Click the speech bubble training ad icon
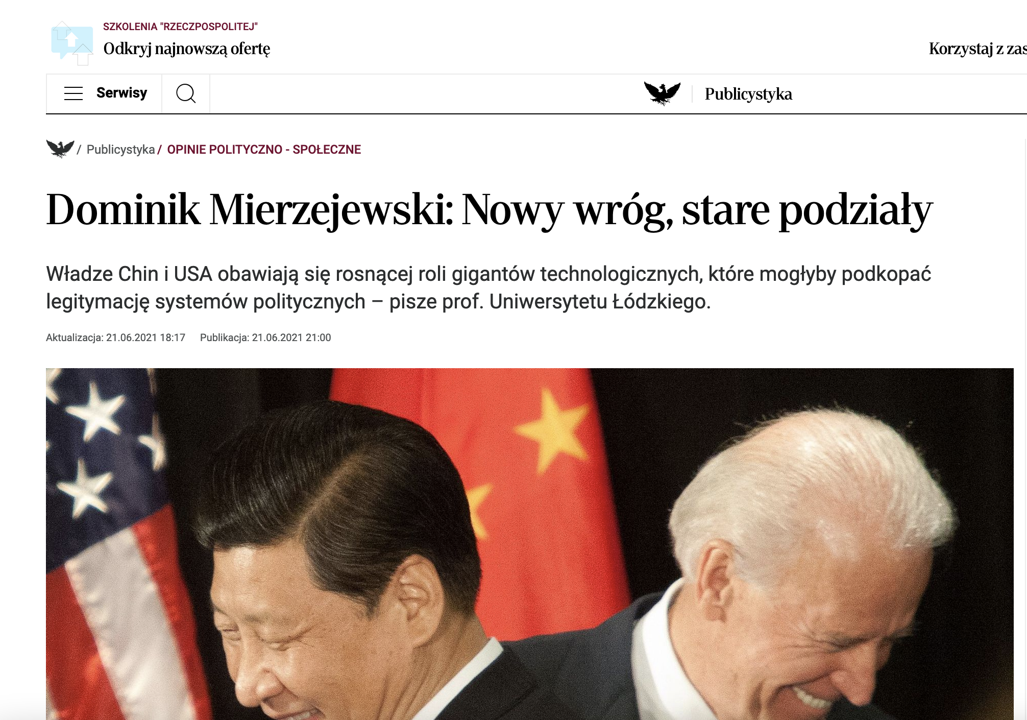The width and height of the screenshot is (1027, 720). (72, 43)
